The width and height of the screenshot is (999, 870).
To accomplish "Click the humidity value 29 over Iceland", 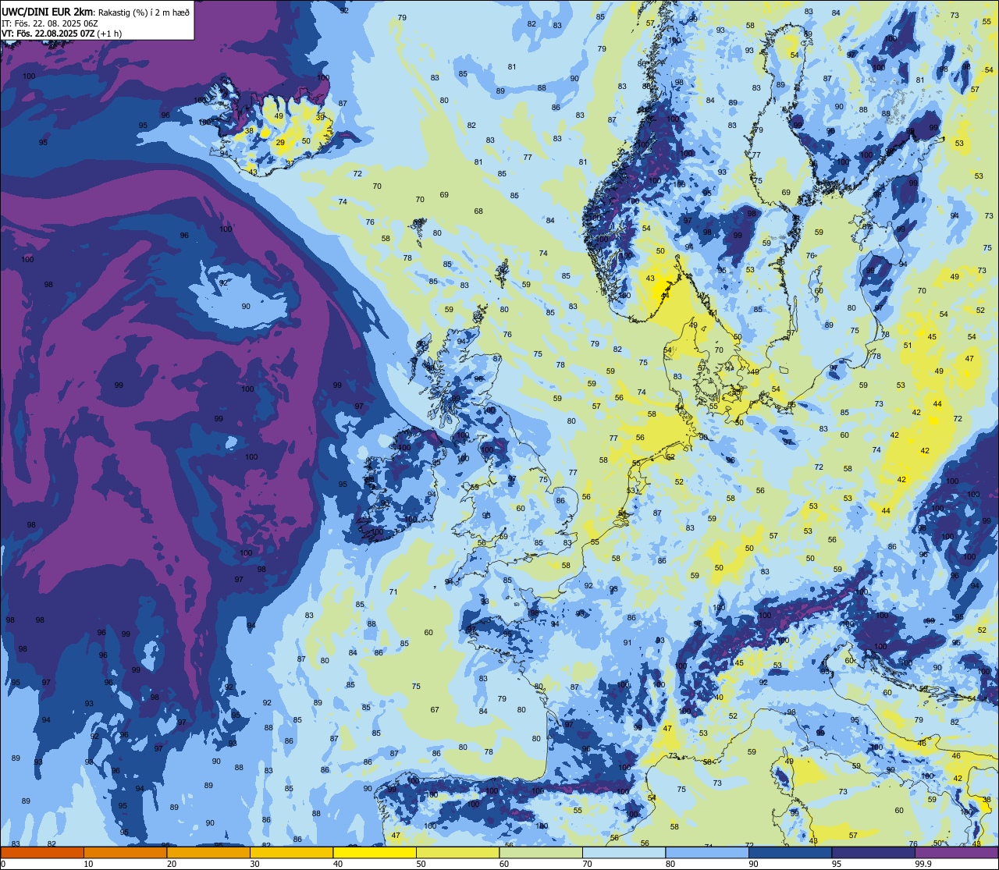I will (280, 142).
